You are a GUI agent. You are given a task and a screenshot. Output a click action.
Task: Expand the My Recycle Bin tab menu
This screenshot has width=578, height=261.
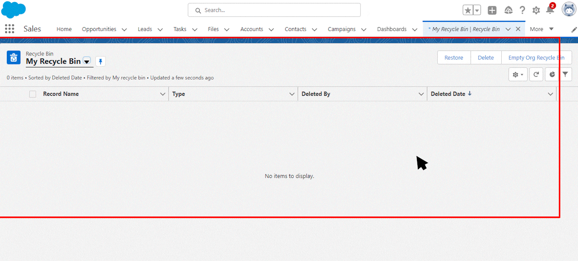tap(508, 29)
